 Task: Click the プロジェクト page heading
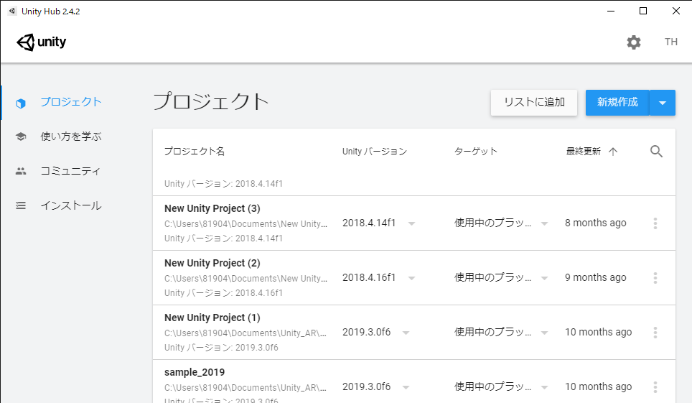[211, 101]
